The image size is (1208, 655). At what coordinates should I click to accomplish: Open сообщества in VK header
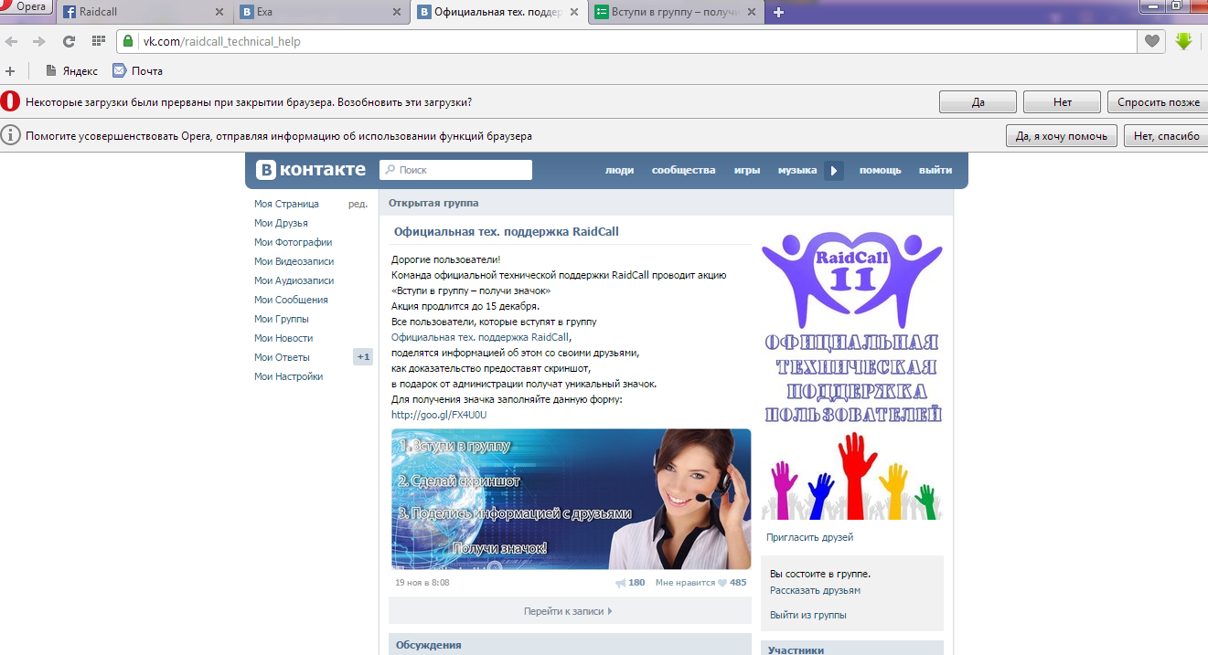tap(683, 170)
